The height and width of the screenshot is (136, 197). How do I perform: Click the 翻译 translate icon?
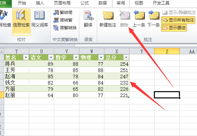coord(88,19)
